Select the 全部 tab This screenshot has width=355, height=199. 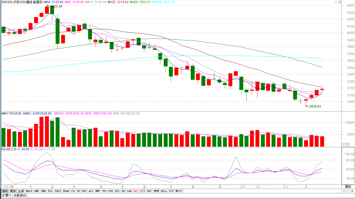coord(21,191)
